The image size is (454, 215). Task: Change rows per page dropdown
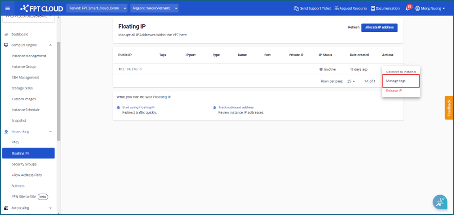click(351, 81)
